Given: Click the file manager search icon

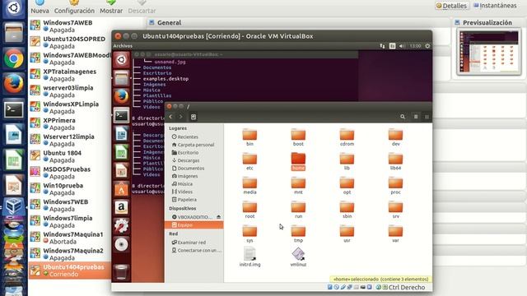Looking at the screenshot, I should click(403, 117).
